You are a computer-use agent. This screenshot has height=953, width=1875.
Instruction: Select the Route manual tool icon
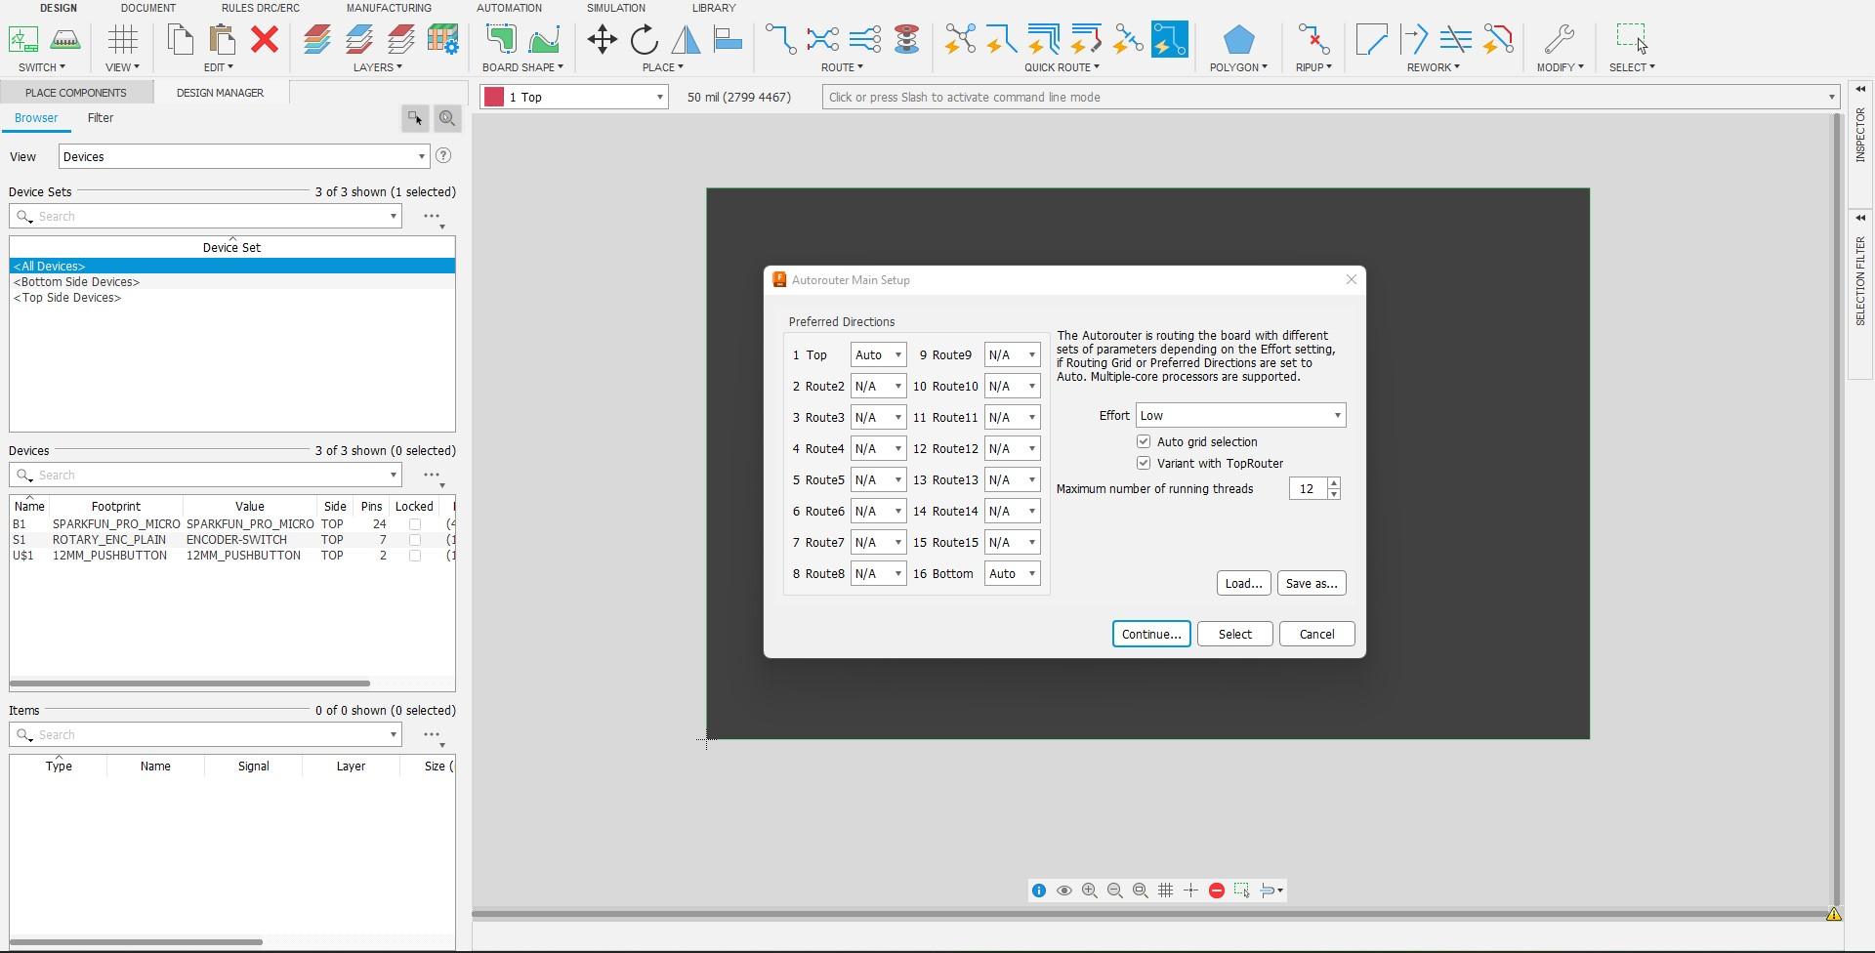click(x=780, y=40)
